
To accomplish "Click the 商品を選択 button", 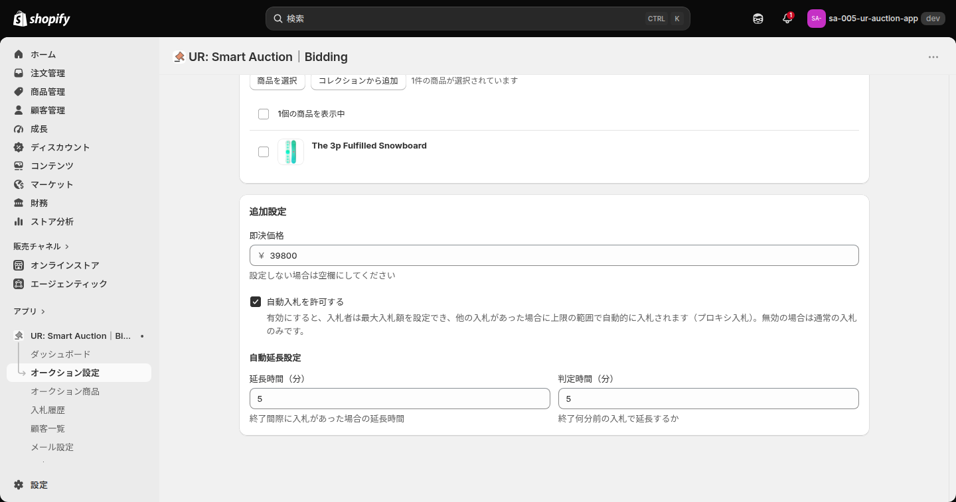I will click(x=278, y=81).
